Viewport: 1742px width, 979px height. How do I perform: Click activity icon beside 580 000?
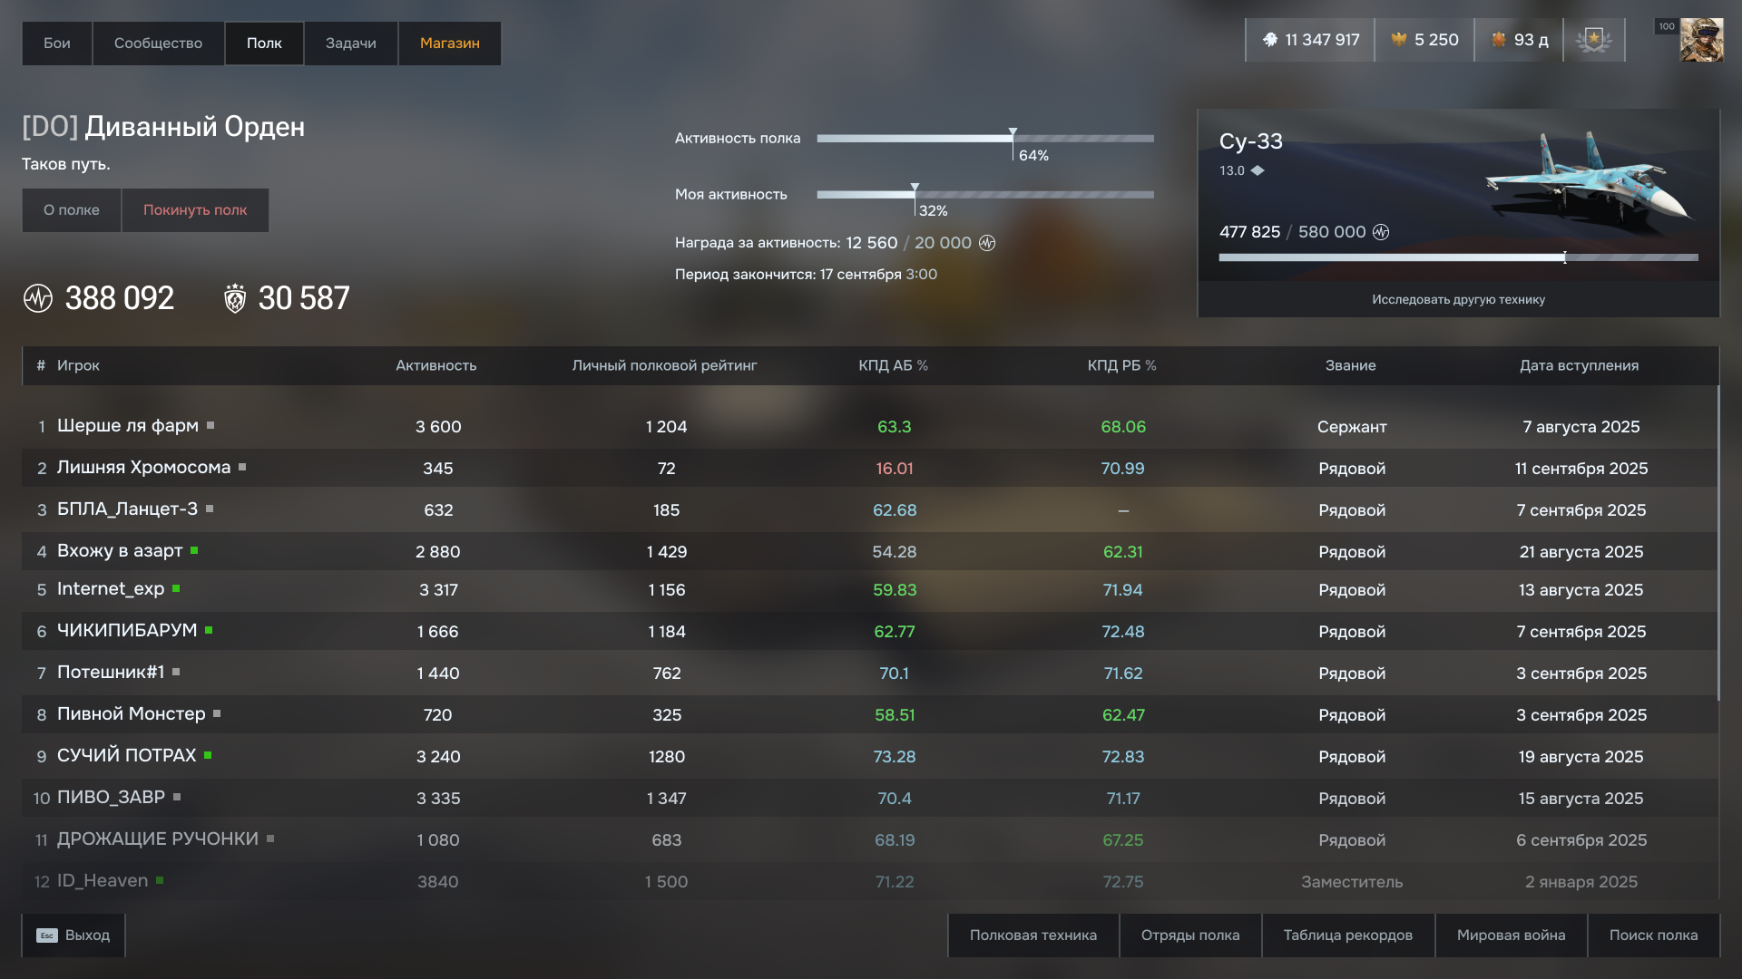1381,232
